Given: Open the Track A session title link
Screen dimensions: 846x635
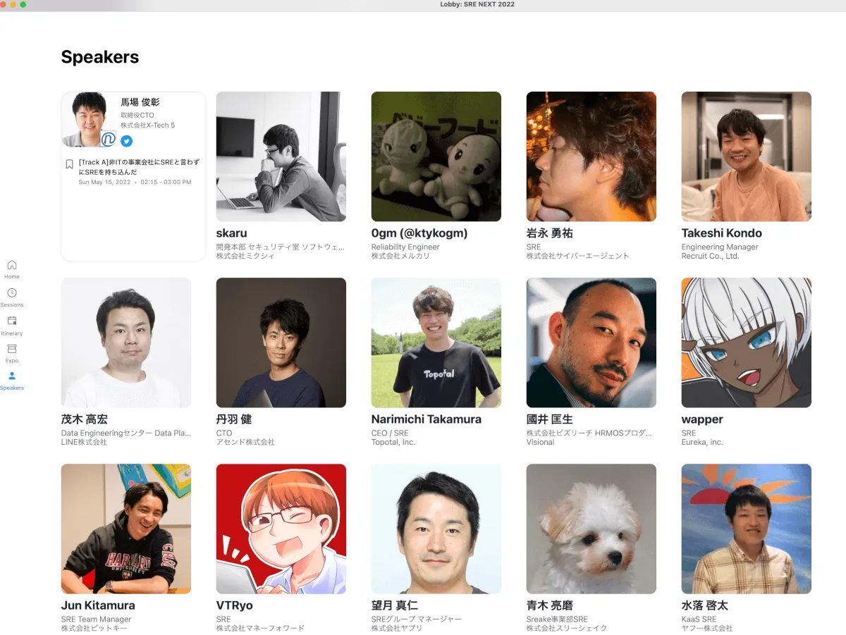Looking at the screenshot, I should pyautogui.click(x=140, y=167).
